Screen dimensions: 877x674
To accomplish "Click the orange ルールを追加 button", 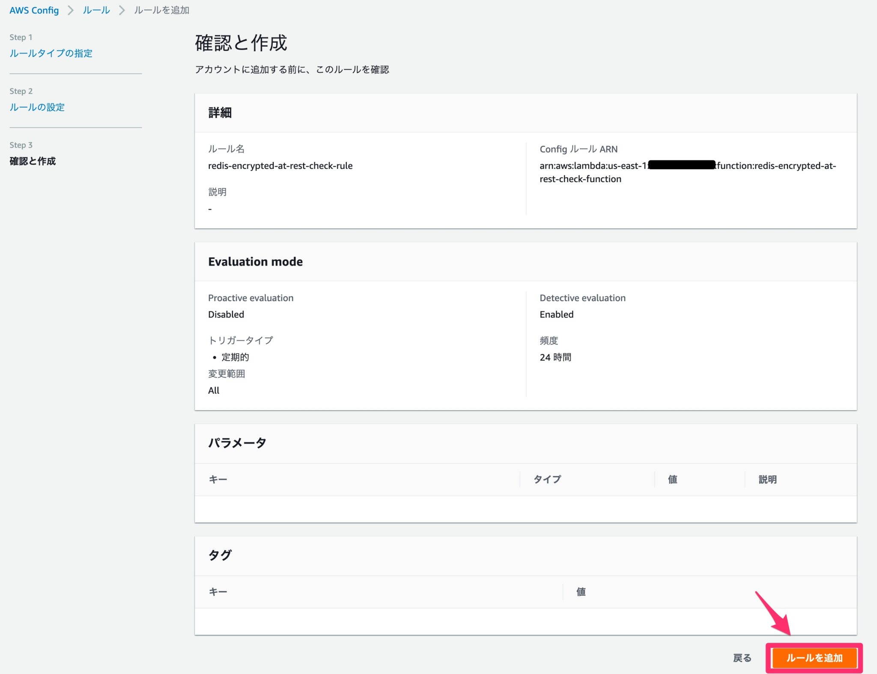I will 814,658.
